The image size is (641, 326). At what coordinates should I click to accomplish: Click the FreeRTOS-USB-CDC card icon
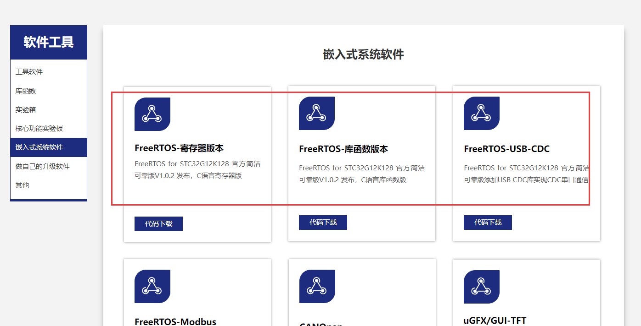click(482, 113)
